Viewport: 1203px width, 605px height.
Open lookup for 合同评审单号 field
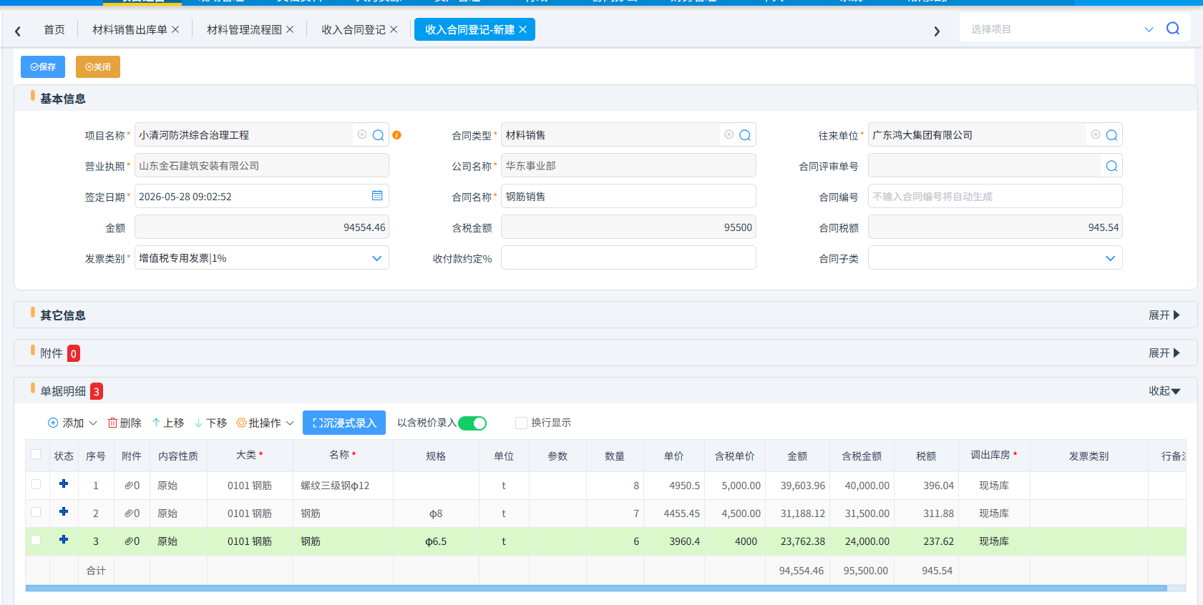(x=1111, y=166)
